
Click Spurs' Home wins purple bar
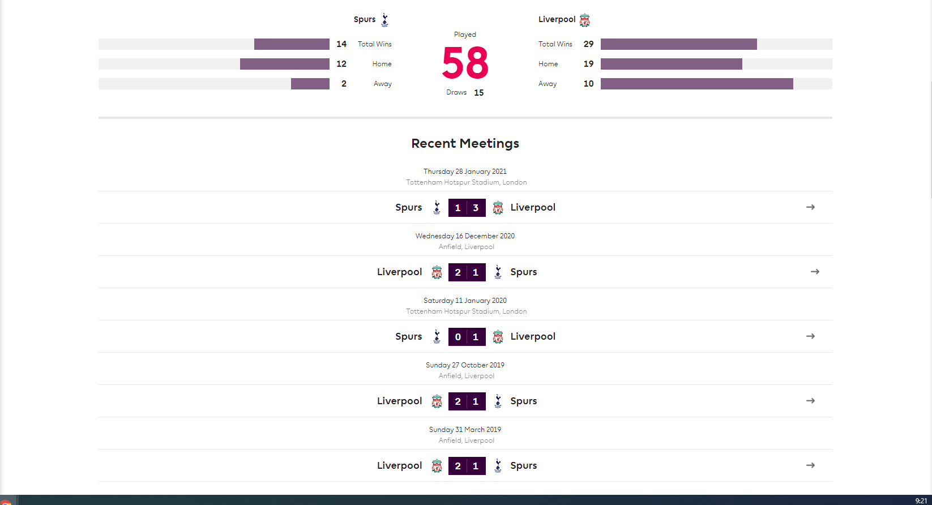coord(285,64)
